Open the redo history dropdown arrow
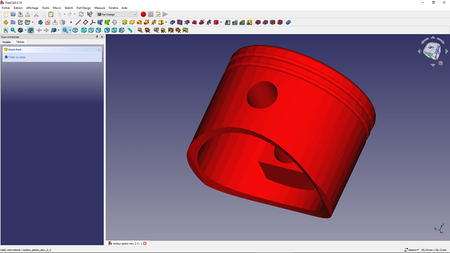Screen dimensions: 450x253 (x=75, y=15)
